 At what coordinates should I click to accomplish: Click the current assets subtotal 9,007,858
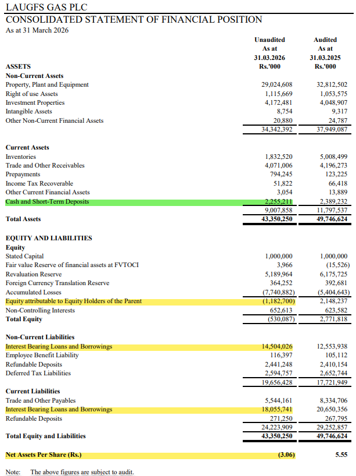(x=279, y=210)
